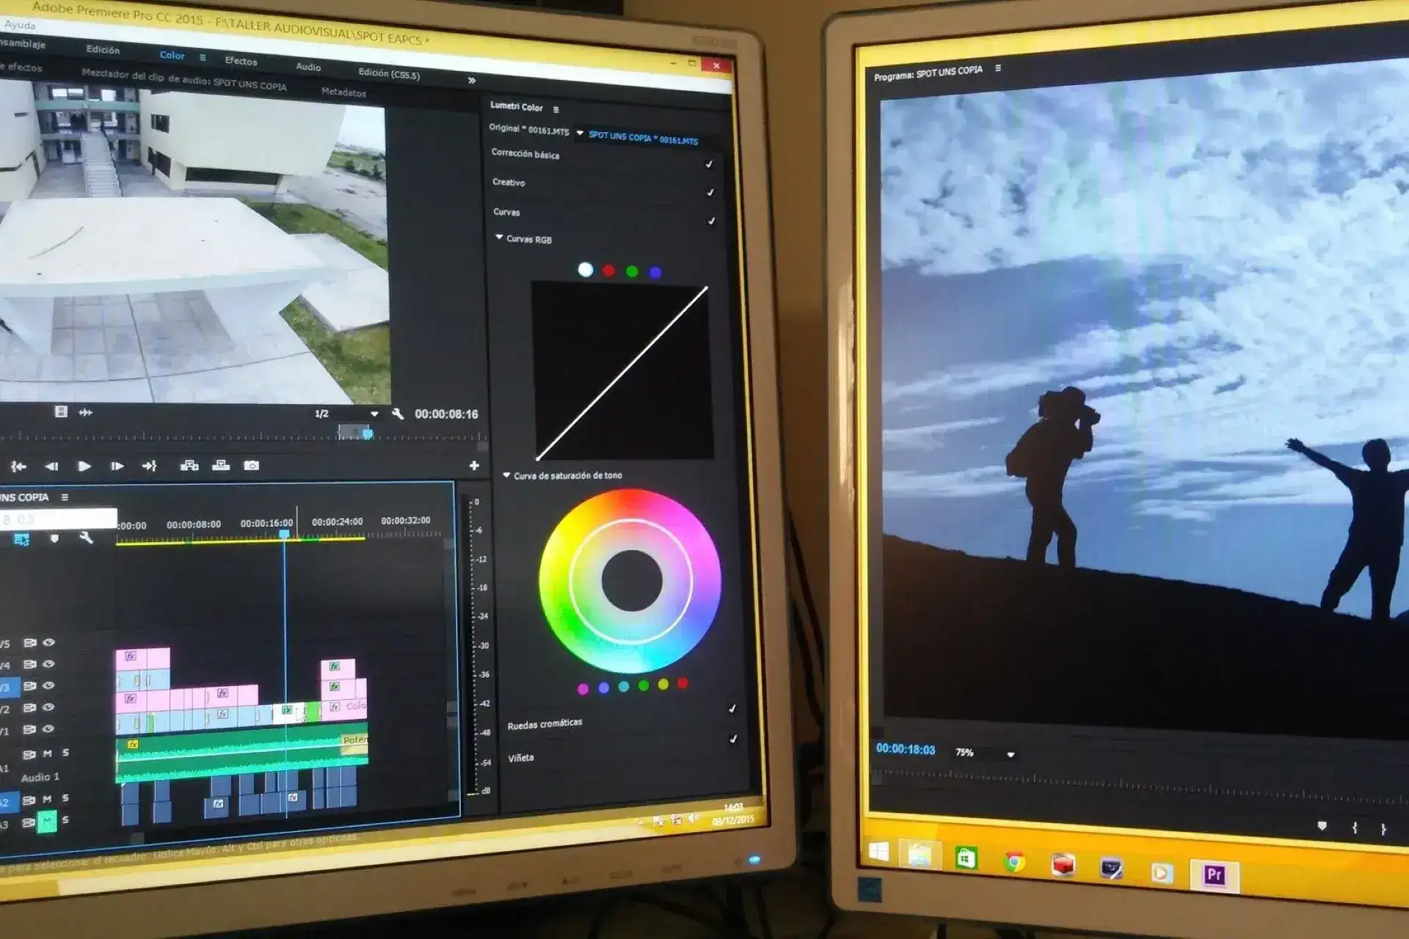Open the Ruedas cromáticas section
This screenshot has height=939, width=1409.
click(545, 725)
